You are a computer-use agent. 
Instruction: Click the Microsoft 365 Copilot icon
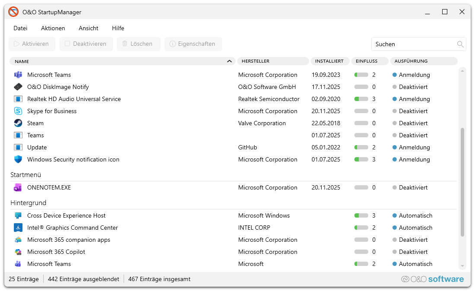tap(18, 252)
